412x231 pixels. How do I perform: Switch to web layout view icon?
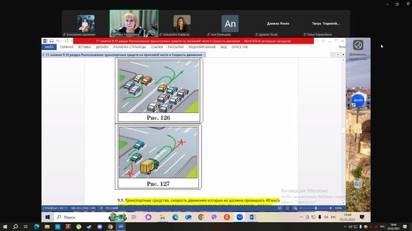295,208
